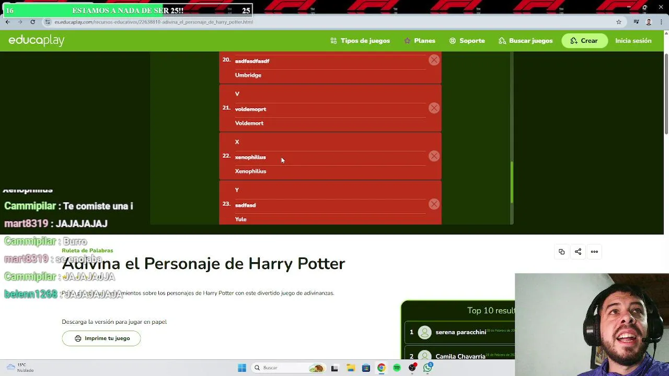Screen dimensions: 669x376
Task: Open Spotify from taskbar
Action: (397, 368)
